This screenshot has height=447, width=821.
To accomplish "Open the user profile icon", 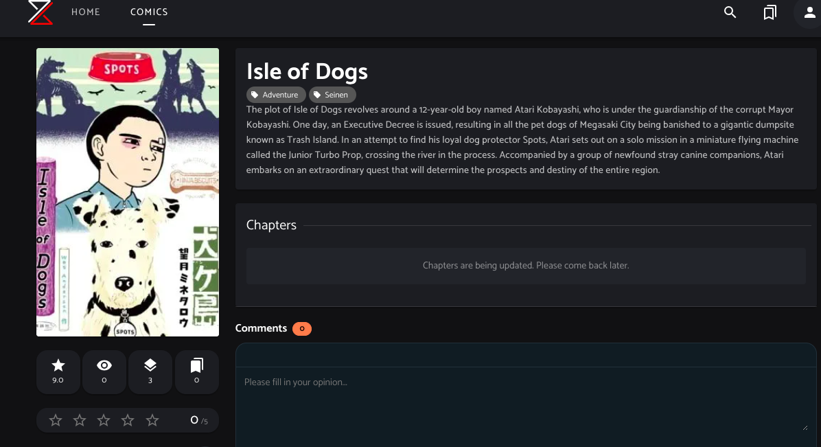I will click(x=807, y=12).
